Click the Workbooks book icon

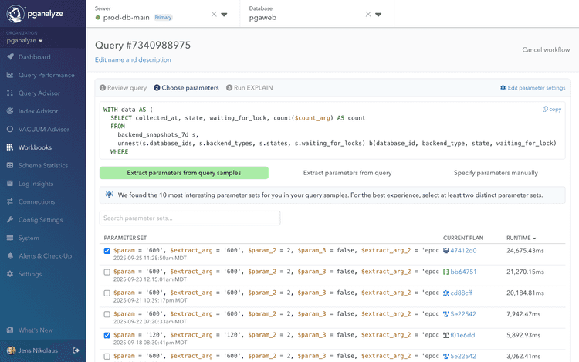tap(11, 147)
